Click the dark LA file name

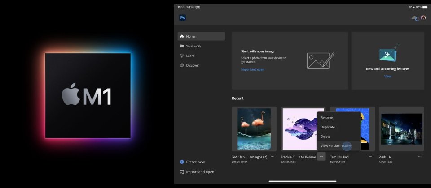(385, 157)
